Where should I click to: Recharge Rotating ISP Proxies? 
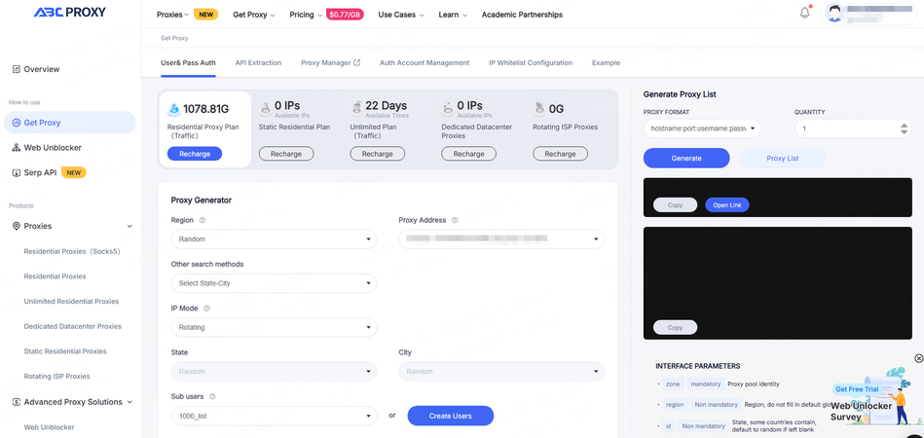(x=561, y=154)
